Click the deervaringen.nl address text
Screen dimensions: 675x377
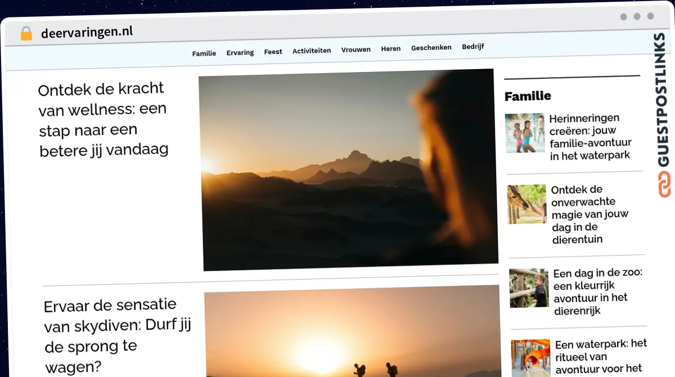87,32
